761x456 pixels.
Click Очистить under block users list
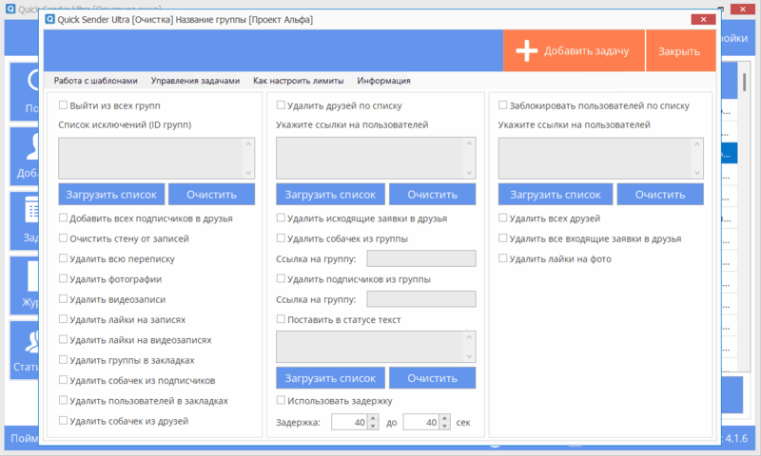[x=660, y=195]
